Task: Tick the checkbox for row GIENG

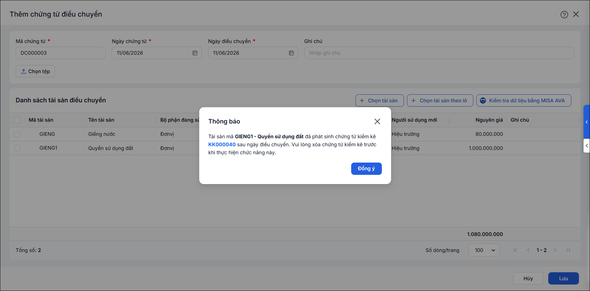Action: 17,134
